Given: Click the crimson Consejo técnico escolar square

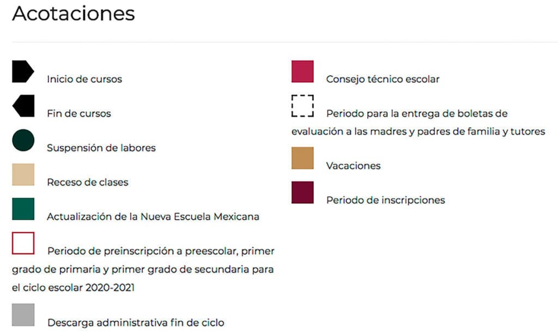Looking at the screenshot, I should tap(302, 71).
